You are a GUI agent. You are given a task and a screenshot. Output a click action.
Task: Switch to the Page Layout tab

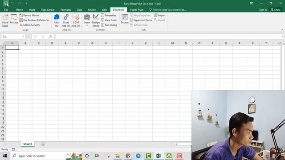click(48, 10)
